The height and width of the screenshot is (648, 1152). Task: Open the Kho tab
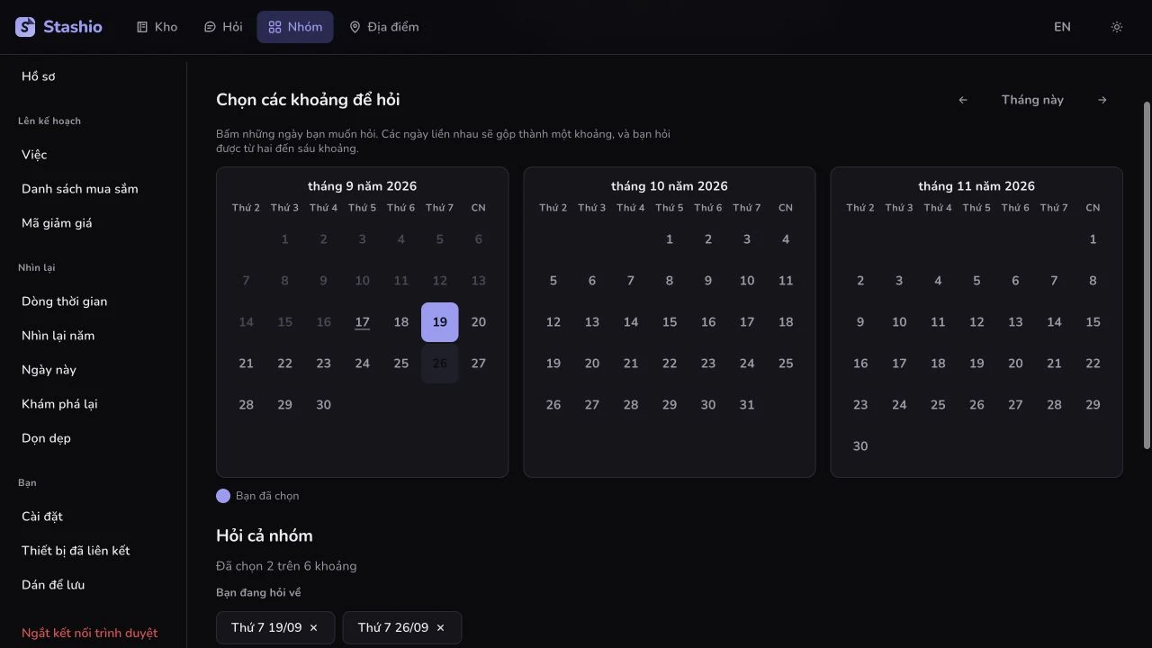[x=157, y=27]
